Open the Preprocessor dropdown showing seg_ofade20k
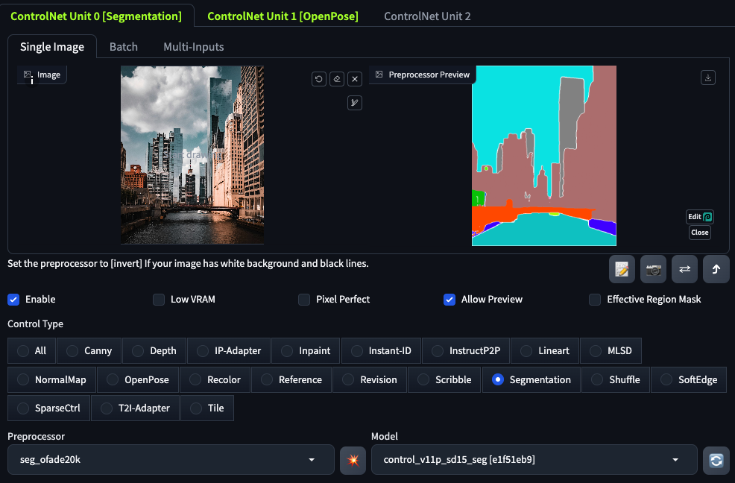Screen dimensions: 735x483 click(x=171, y=460)
